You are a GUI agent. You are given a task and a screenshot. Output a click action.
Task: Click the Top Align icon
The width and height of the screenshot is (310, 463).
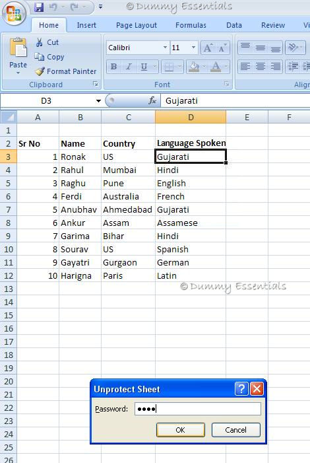[x=245, y=48]
